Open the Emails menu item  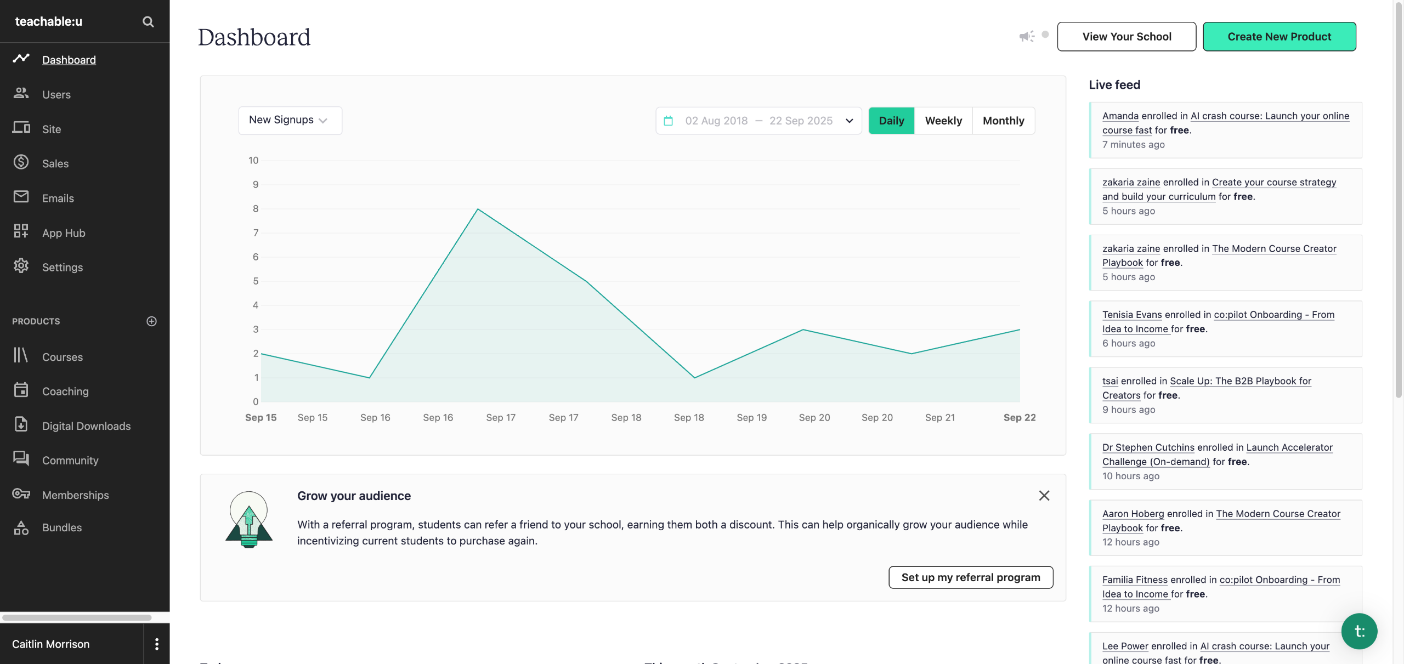coord(58,198)
